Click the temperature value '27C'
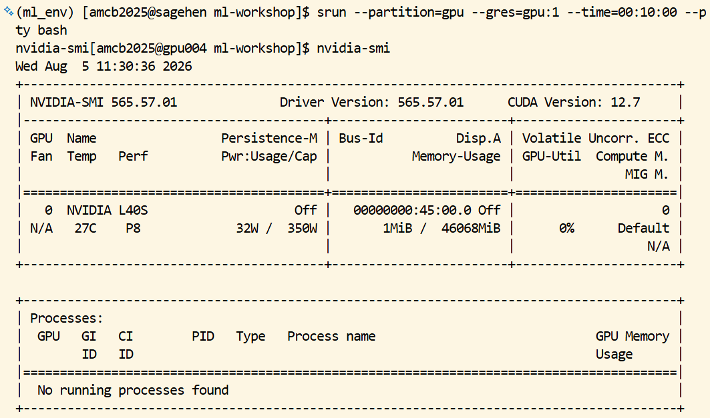710x418 pixels. point(85,229)
